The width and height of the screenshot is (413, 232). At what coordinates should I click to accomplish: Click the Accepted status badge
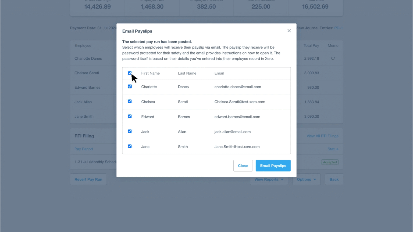coord(330,162)
